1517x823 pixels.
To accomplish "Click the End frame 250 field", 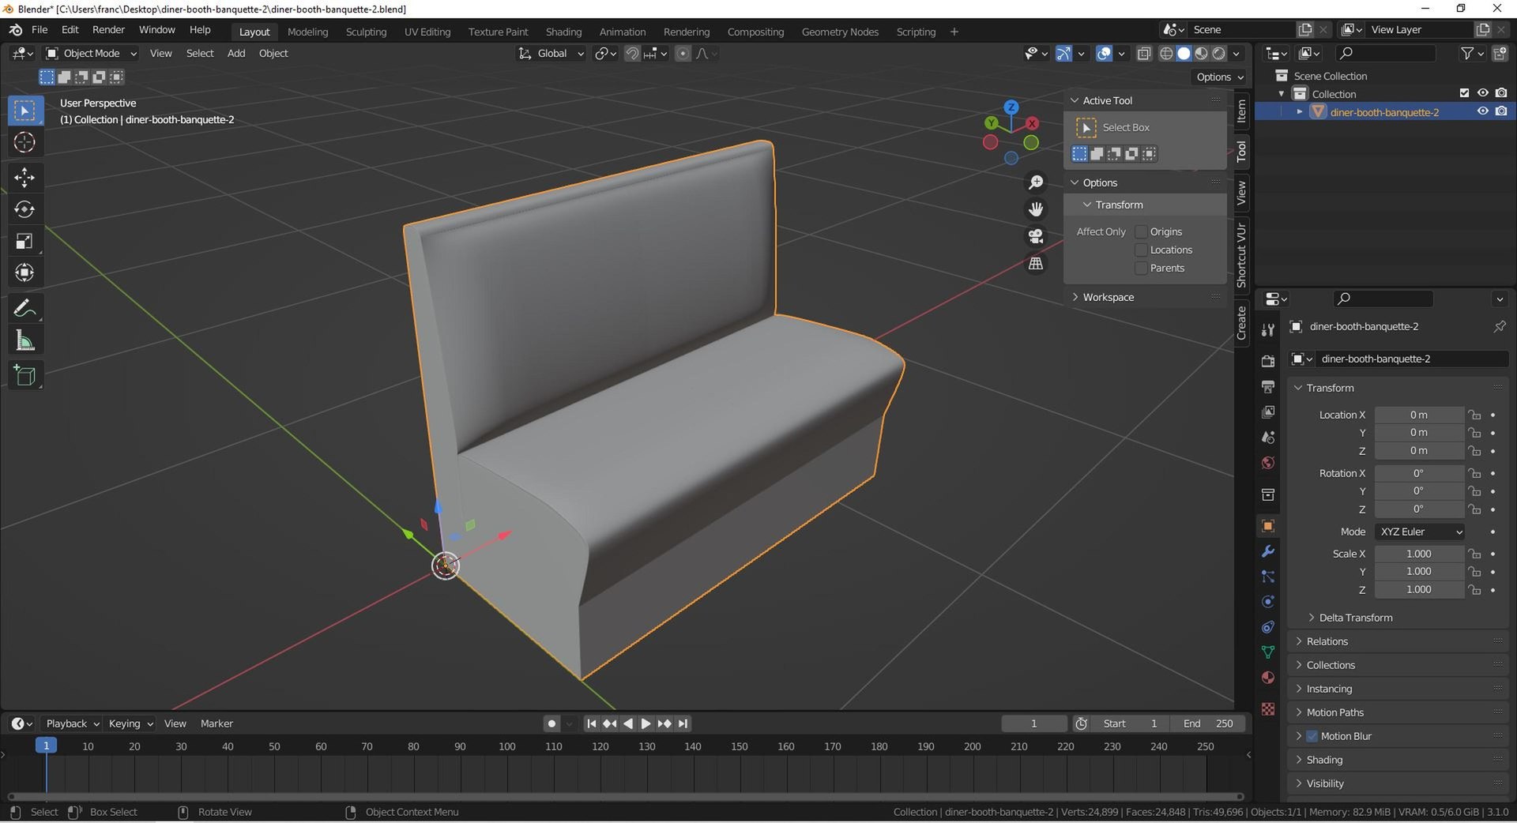I will [x=1208, y=723].
